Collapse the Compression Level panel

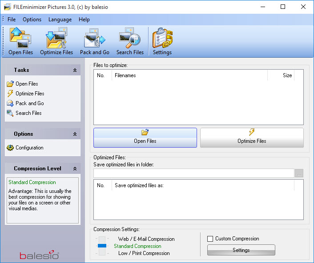pyautogui.click(x=75, y=169)
